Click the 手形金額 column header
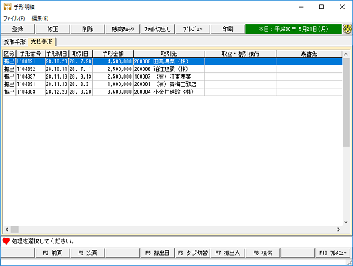The height and width of the screenshot is (266, 353). [x=113, y=54]
